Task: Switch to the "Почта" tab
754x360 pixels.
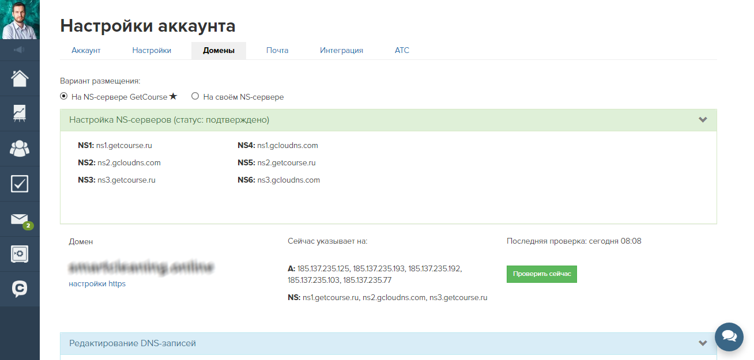Action: 277,50
